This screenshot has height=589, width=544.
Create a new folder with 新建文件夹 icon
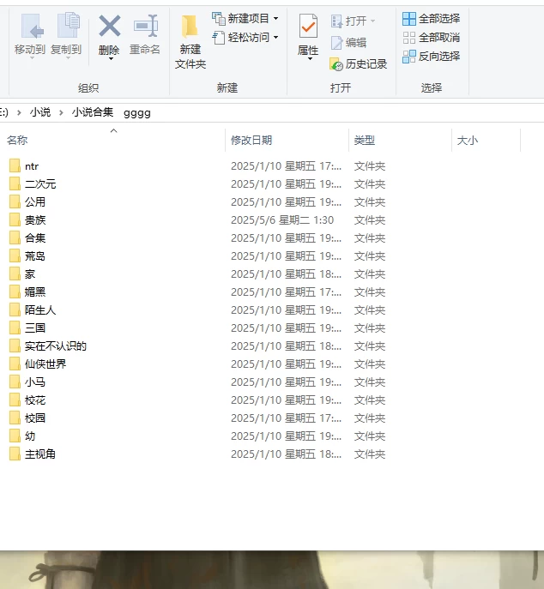(x=190, y=27)
